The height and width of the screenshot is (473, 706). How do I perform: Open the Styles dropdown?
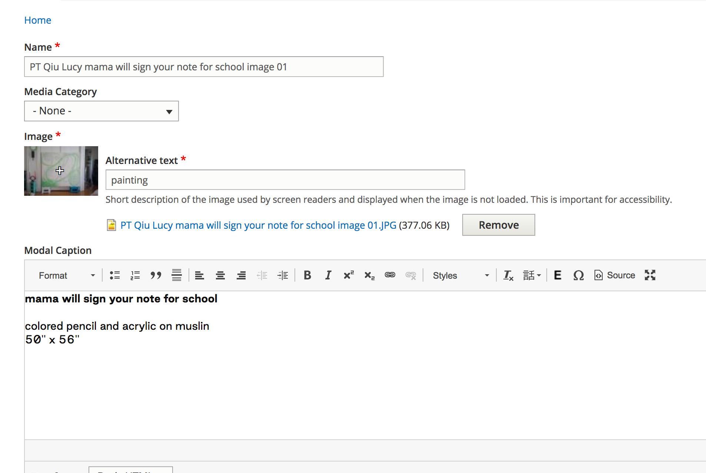tap(461, 275)
